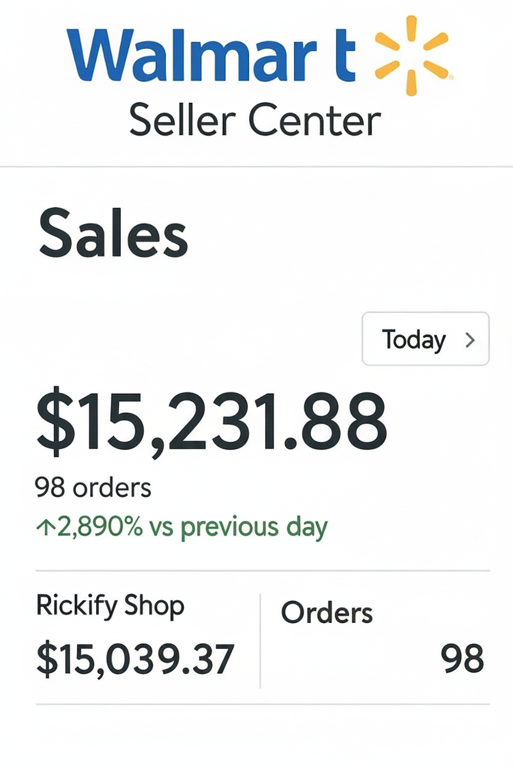
Task: Select the Rickify Shop amount $15,039.37
Action: pyautogui.click(x=136, y=658)
